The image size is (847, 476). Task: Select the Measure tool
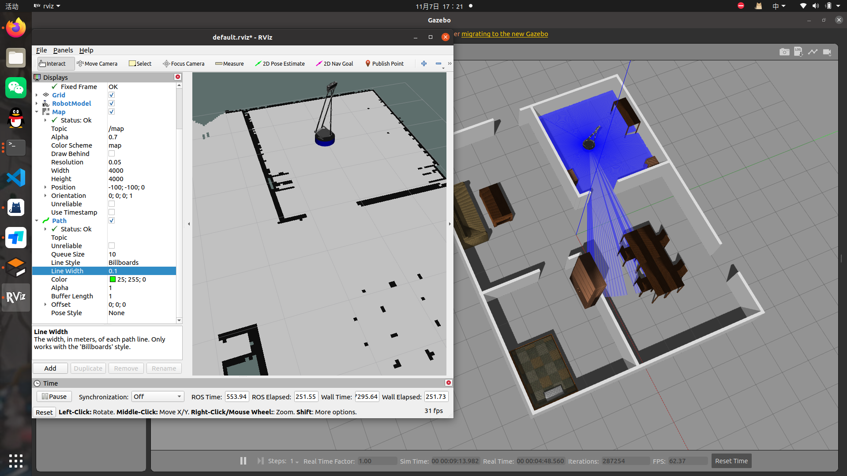[229, 63]
